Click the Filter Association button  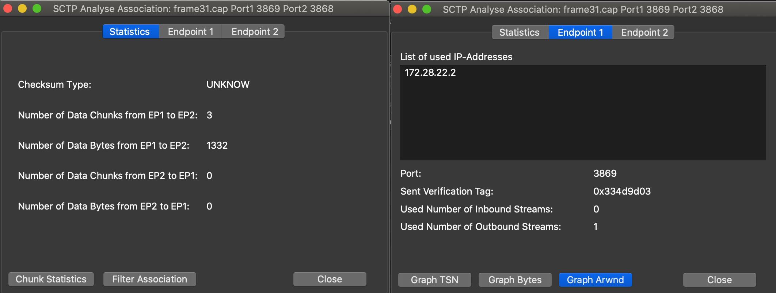click(x=149, y=279)
